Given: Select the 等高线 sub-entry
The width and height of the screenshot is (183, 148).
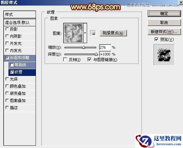Looking at the screenshot, I should tap(22, 65).
